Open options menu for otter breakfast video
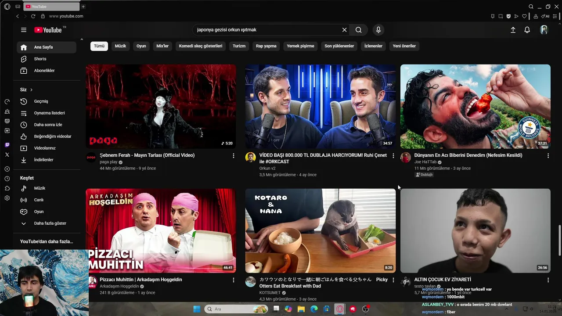Image resolution: width=562 pixels, height=316 pixels. 393,280
